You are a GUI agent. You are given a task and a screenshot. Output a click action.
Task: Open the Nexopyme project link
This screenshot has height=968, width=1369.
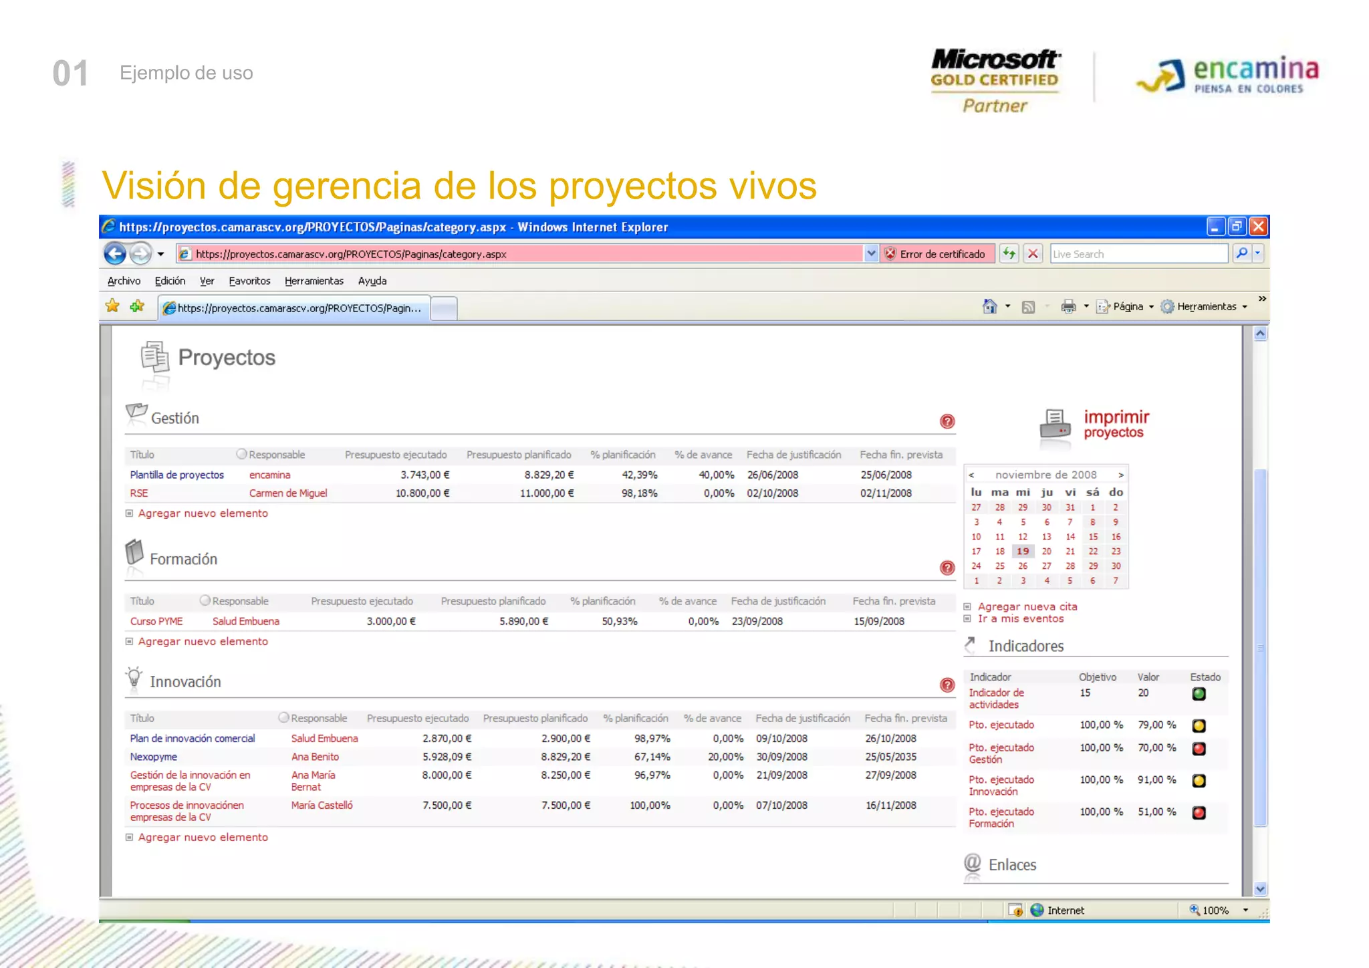point(153,757)
